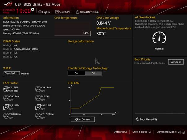Click the AI Overclocking heading
Image resolution: width=187 pixels, height=140 pixels.
tap(145, 17)
